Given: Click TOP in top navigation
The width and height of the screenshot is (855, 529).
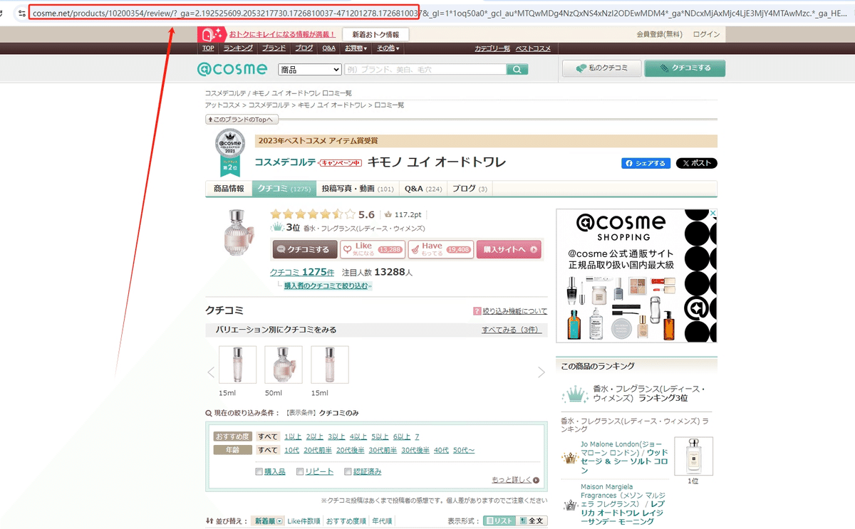Looking at the screenshot, I should coord(208,48).
